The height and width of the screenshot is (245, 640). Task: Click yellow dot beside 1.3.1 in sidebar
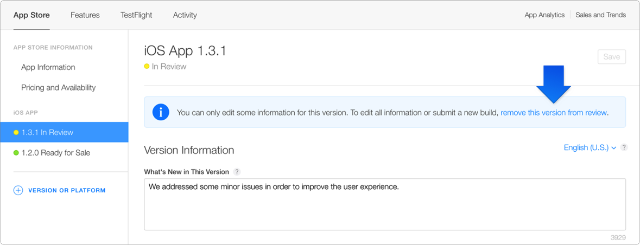[16, 132]
